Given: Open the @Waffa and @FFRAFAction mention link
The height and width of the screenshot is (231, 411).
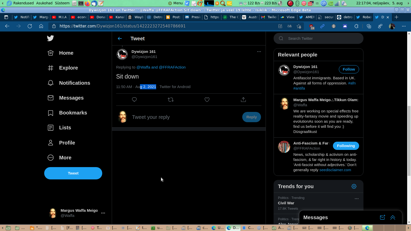Looking at the screenshot, I should [161, 67].
